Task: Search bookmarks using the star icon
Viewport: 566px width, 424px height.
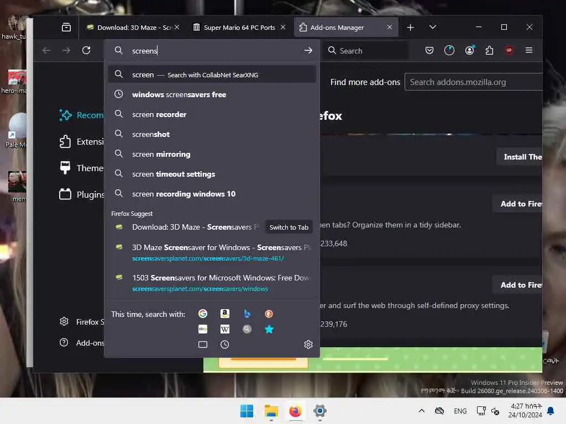Action: [x=269, y=329]
